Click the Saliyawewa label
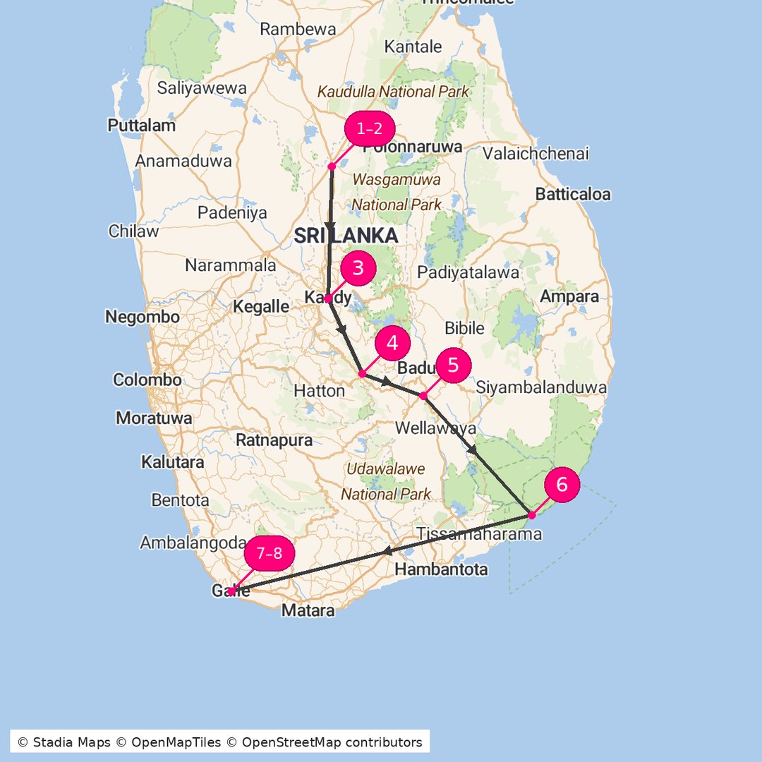The image size is (762, 762). [x=202, y=88]
